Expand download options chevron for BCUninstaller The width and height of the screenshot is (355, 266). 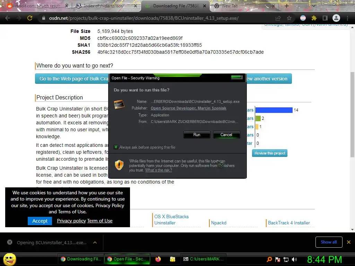(x=95, y=242)
